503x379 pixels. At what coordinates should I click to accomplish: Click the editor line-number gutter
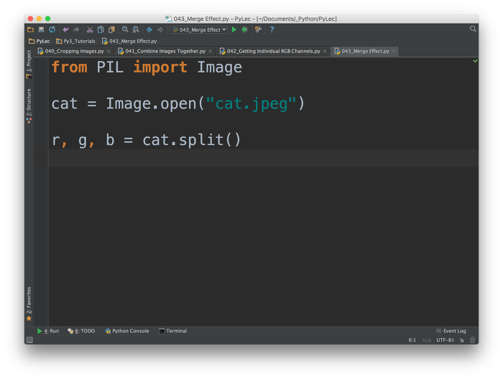[x=42, y=192]
